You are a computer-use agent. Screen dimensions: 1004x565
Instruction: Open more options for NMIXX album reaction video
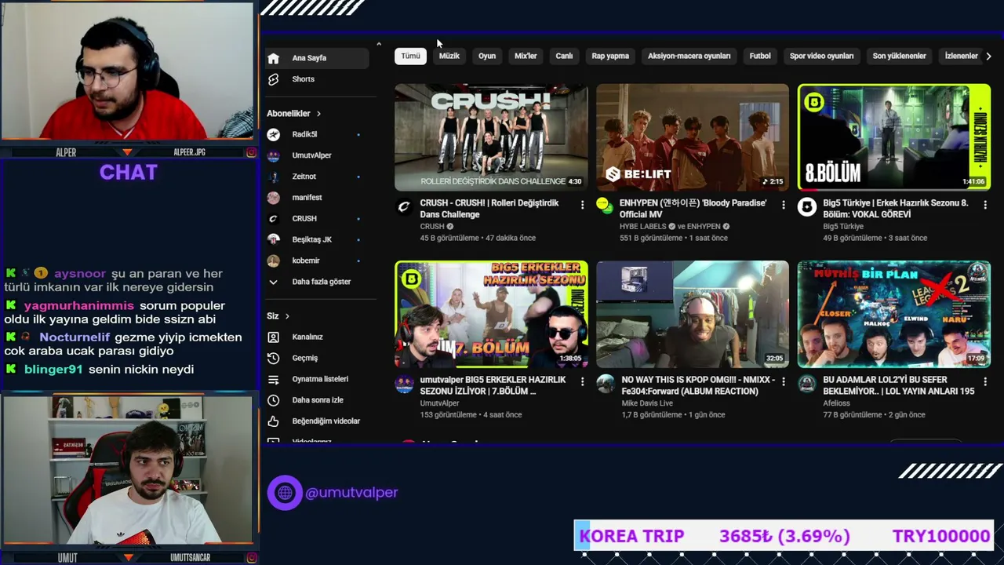pos(783,381)
